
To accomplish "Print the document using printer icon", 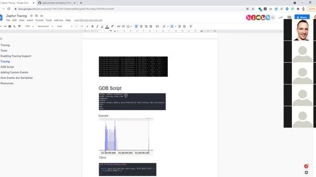I will (10, 26).
